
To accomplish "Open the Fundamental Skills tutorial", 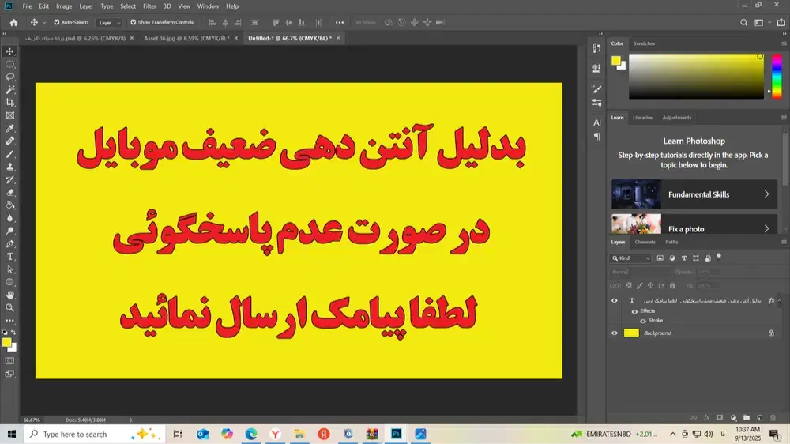I will coord(694,194).
